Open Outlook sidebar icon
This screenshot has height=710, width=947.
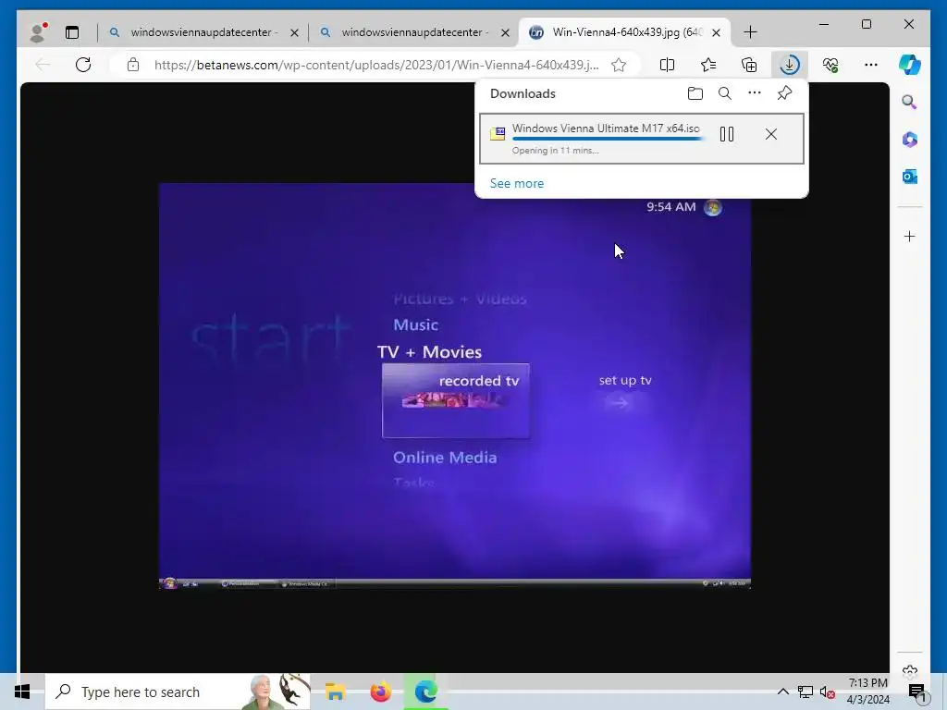pos(910,177)
